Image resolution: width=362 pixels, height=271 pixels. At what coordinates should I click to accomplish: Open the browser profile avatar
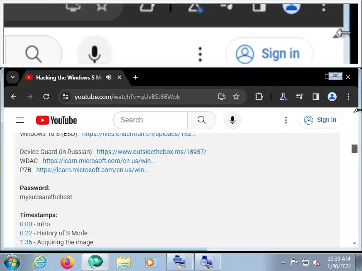tap(332, 97)
